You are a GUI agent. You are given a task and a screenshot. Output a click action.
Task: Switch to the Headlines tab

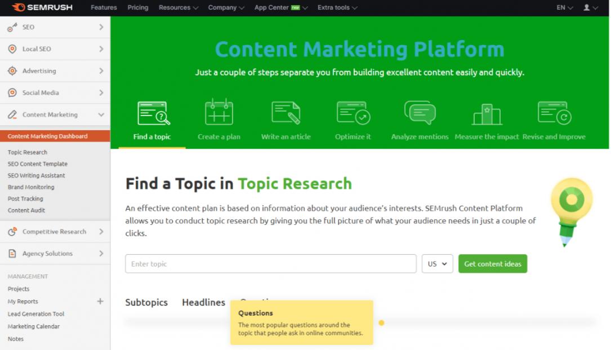pos(203,303)
